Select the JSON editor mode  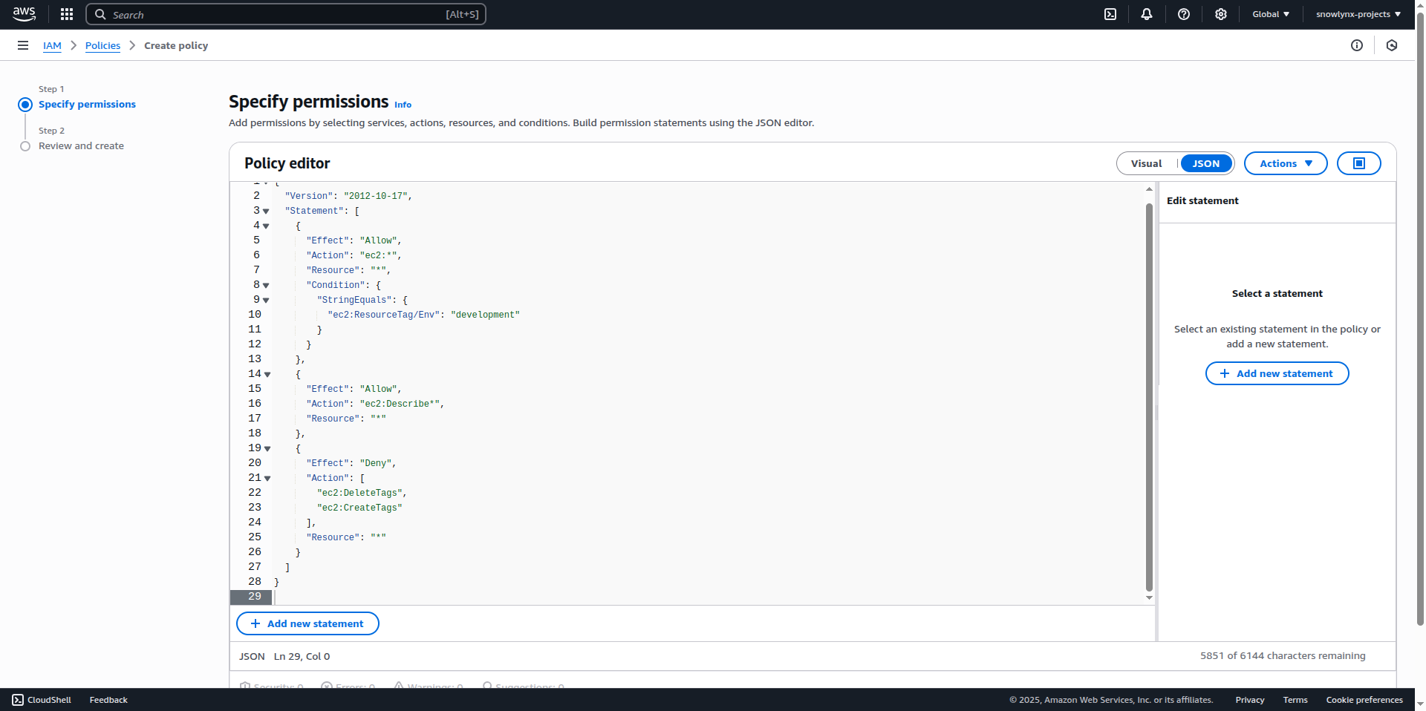[1206, 163]
